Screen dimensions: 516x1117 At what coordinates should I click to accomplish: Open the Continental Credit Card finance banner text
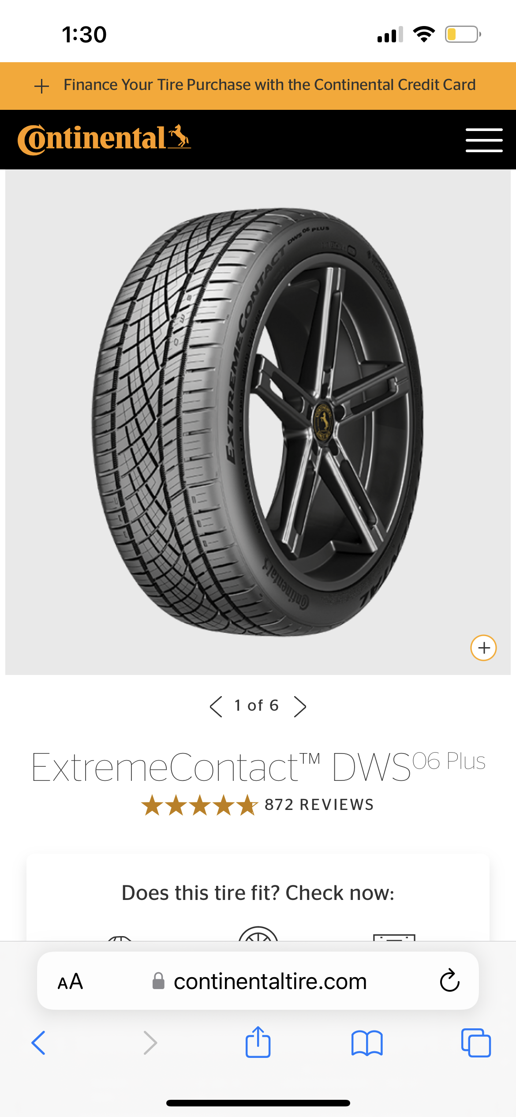coord(269,85)
